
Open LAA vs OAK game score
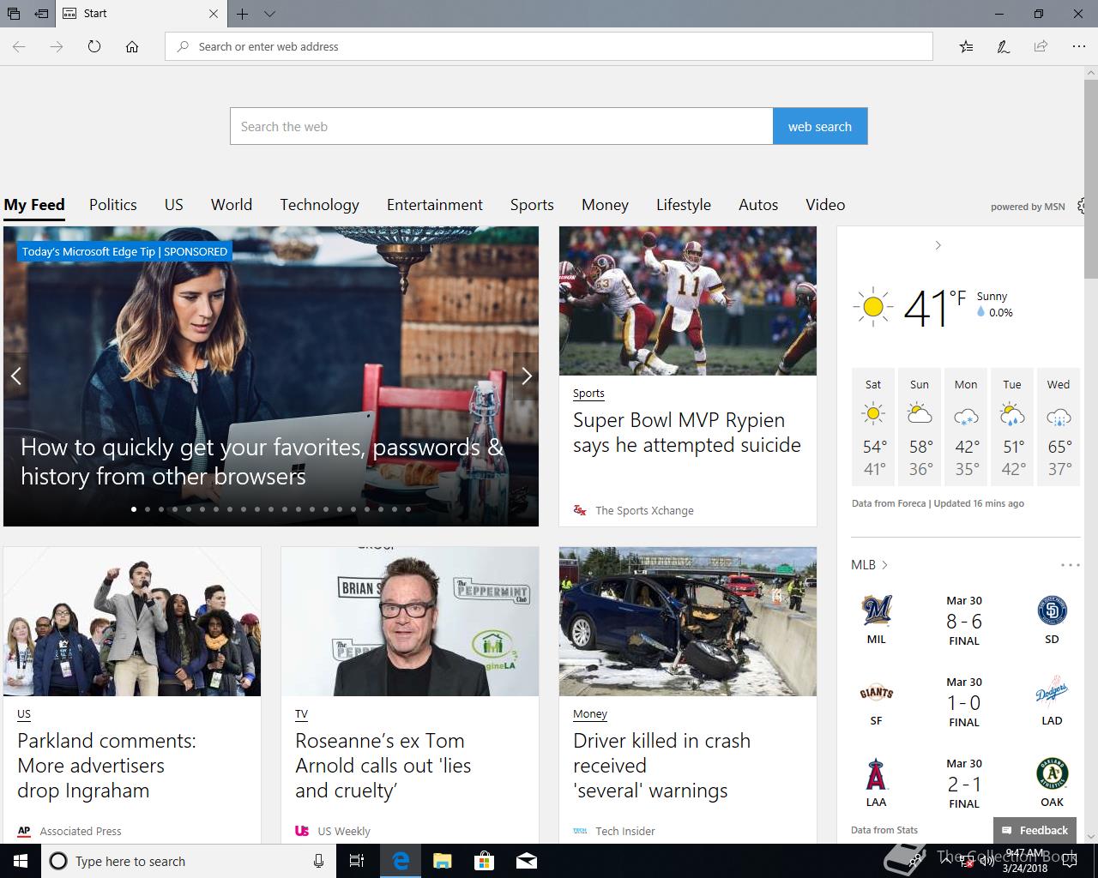pos(964,784)
